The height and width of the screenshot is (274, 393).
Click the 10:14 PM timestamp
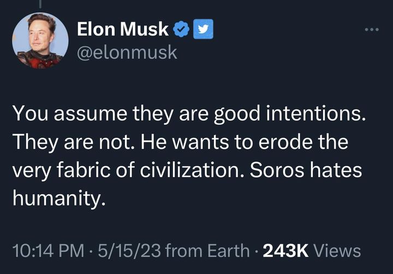tap(48, 251)
